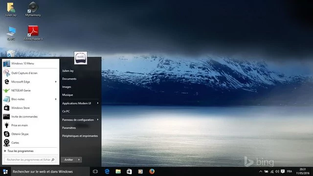The width and height of the screenshot is (313, 176).
Task: Open Panneau de configuration entry
Action: 78,120
